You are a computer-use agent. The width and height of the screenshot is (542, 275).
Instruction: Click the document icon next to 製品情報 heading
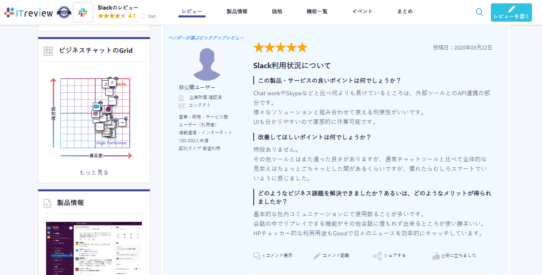coord(48,203)
